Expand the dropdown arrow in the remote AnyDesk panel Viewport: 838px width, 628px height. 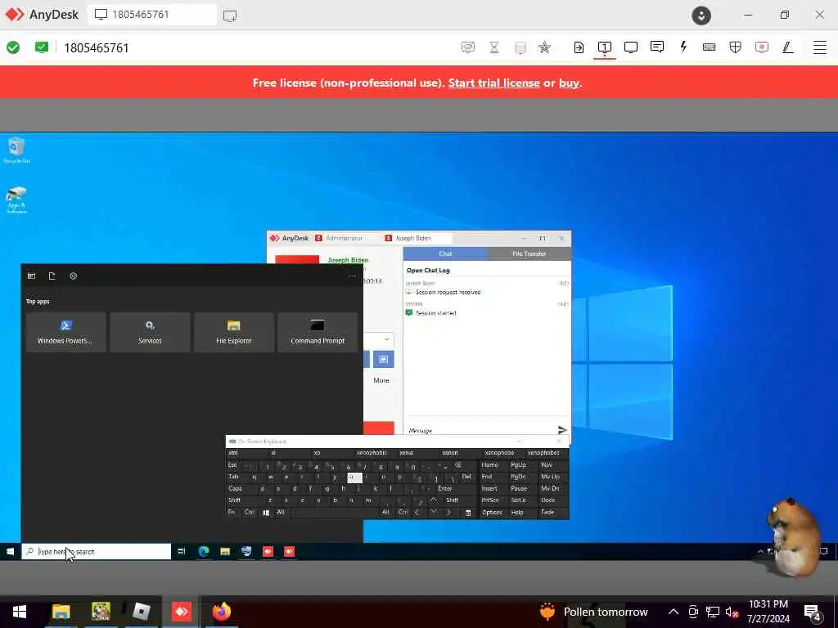coord(386,339)
